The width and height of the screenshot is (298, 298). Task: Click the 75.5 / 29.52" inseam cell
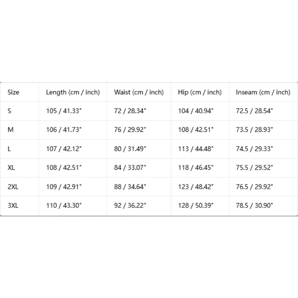pos(254,167)
